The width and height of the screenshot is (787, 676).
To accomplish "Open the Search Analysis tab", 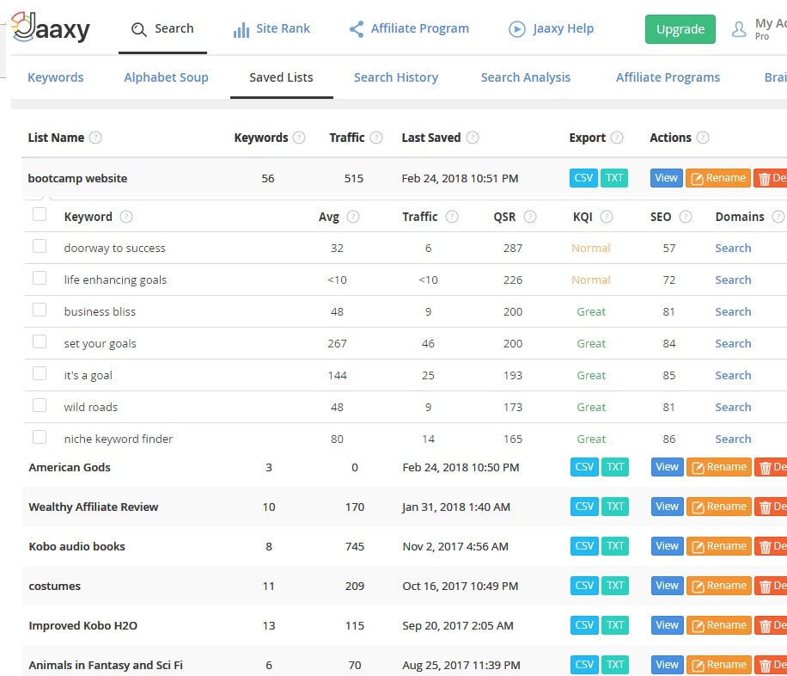I will (526, 77).
